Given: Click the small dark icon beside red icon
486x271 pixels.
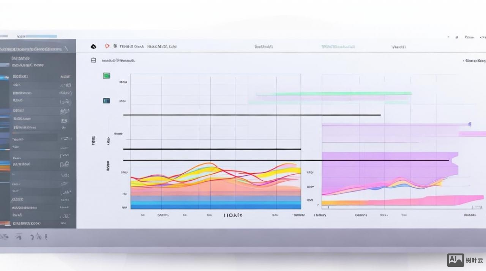Looking at the screenshot, I should point(115,46).
